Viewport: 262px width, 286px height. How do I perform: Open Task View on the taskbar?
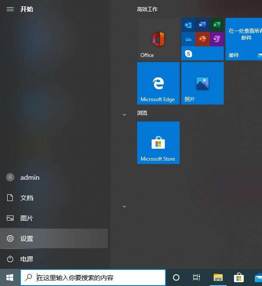tap(197, 278)
